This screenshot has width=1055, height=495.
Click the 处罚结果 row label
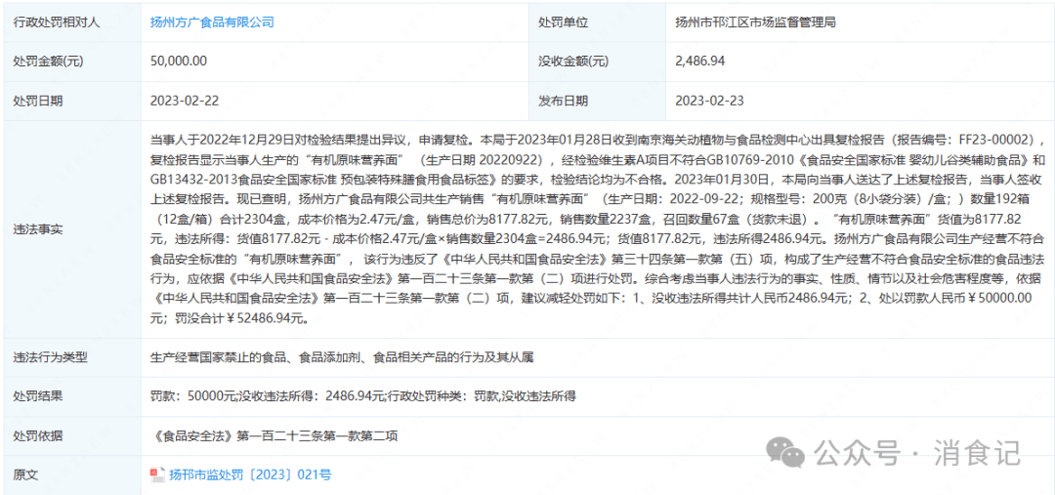(x=37, y=396)
